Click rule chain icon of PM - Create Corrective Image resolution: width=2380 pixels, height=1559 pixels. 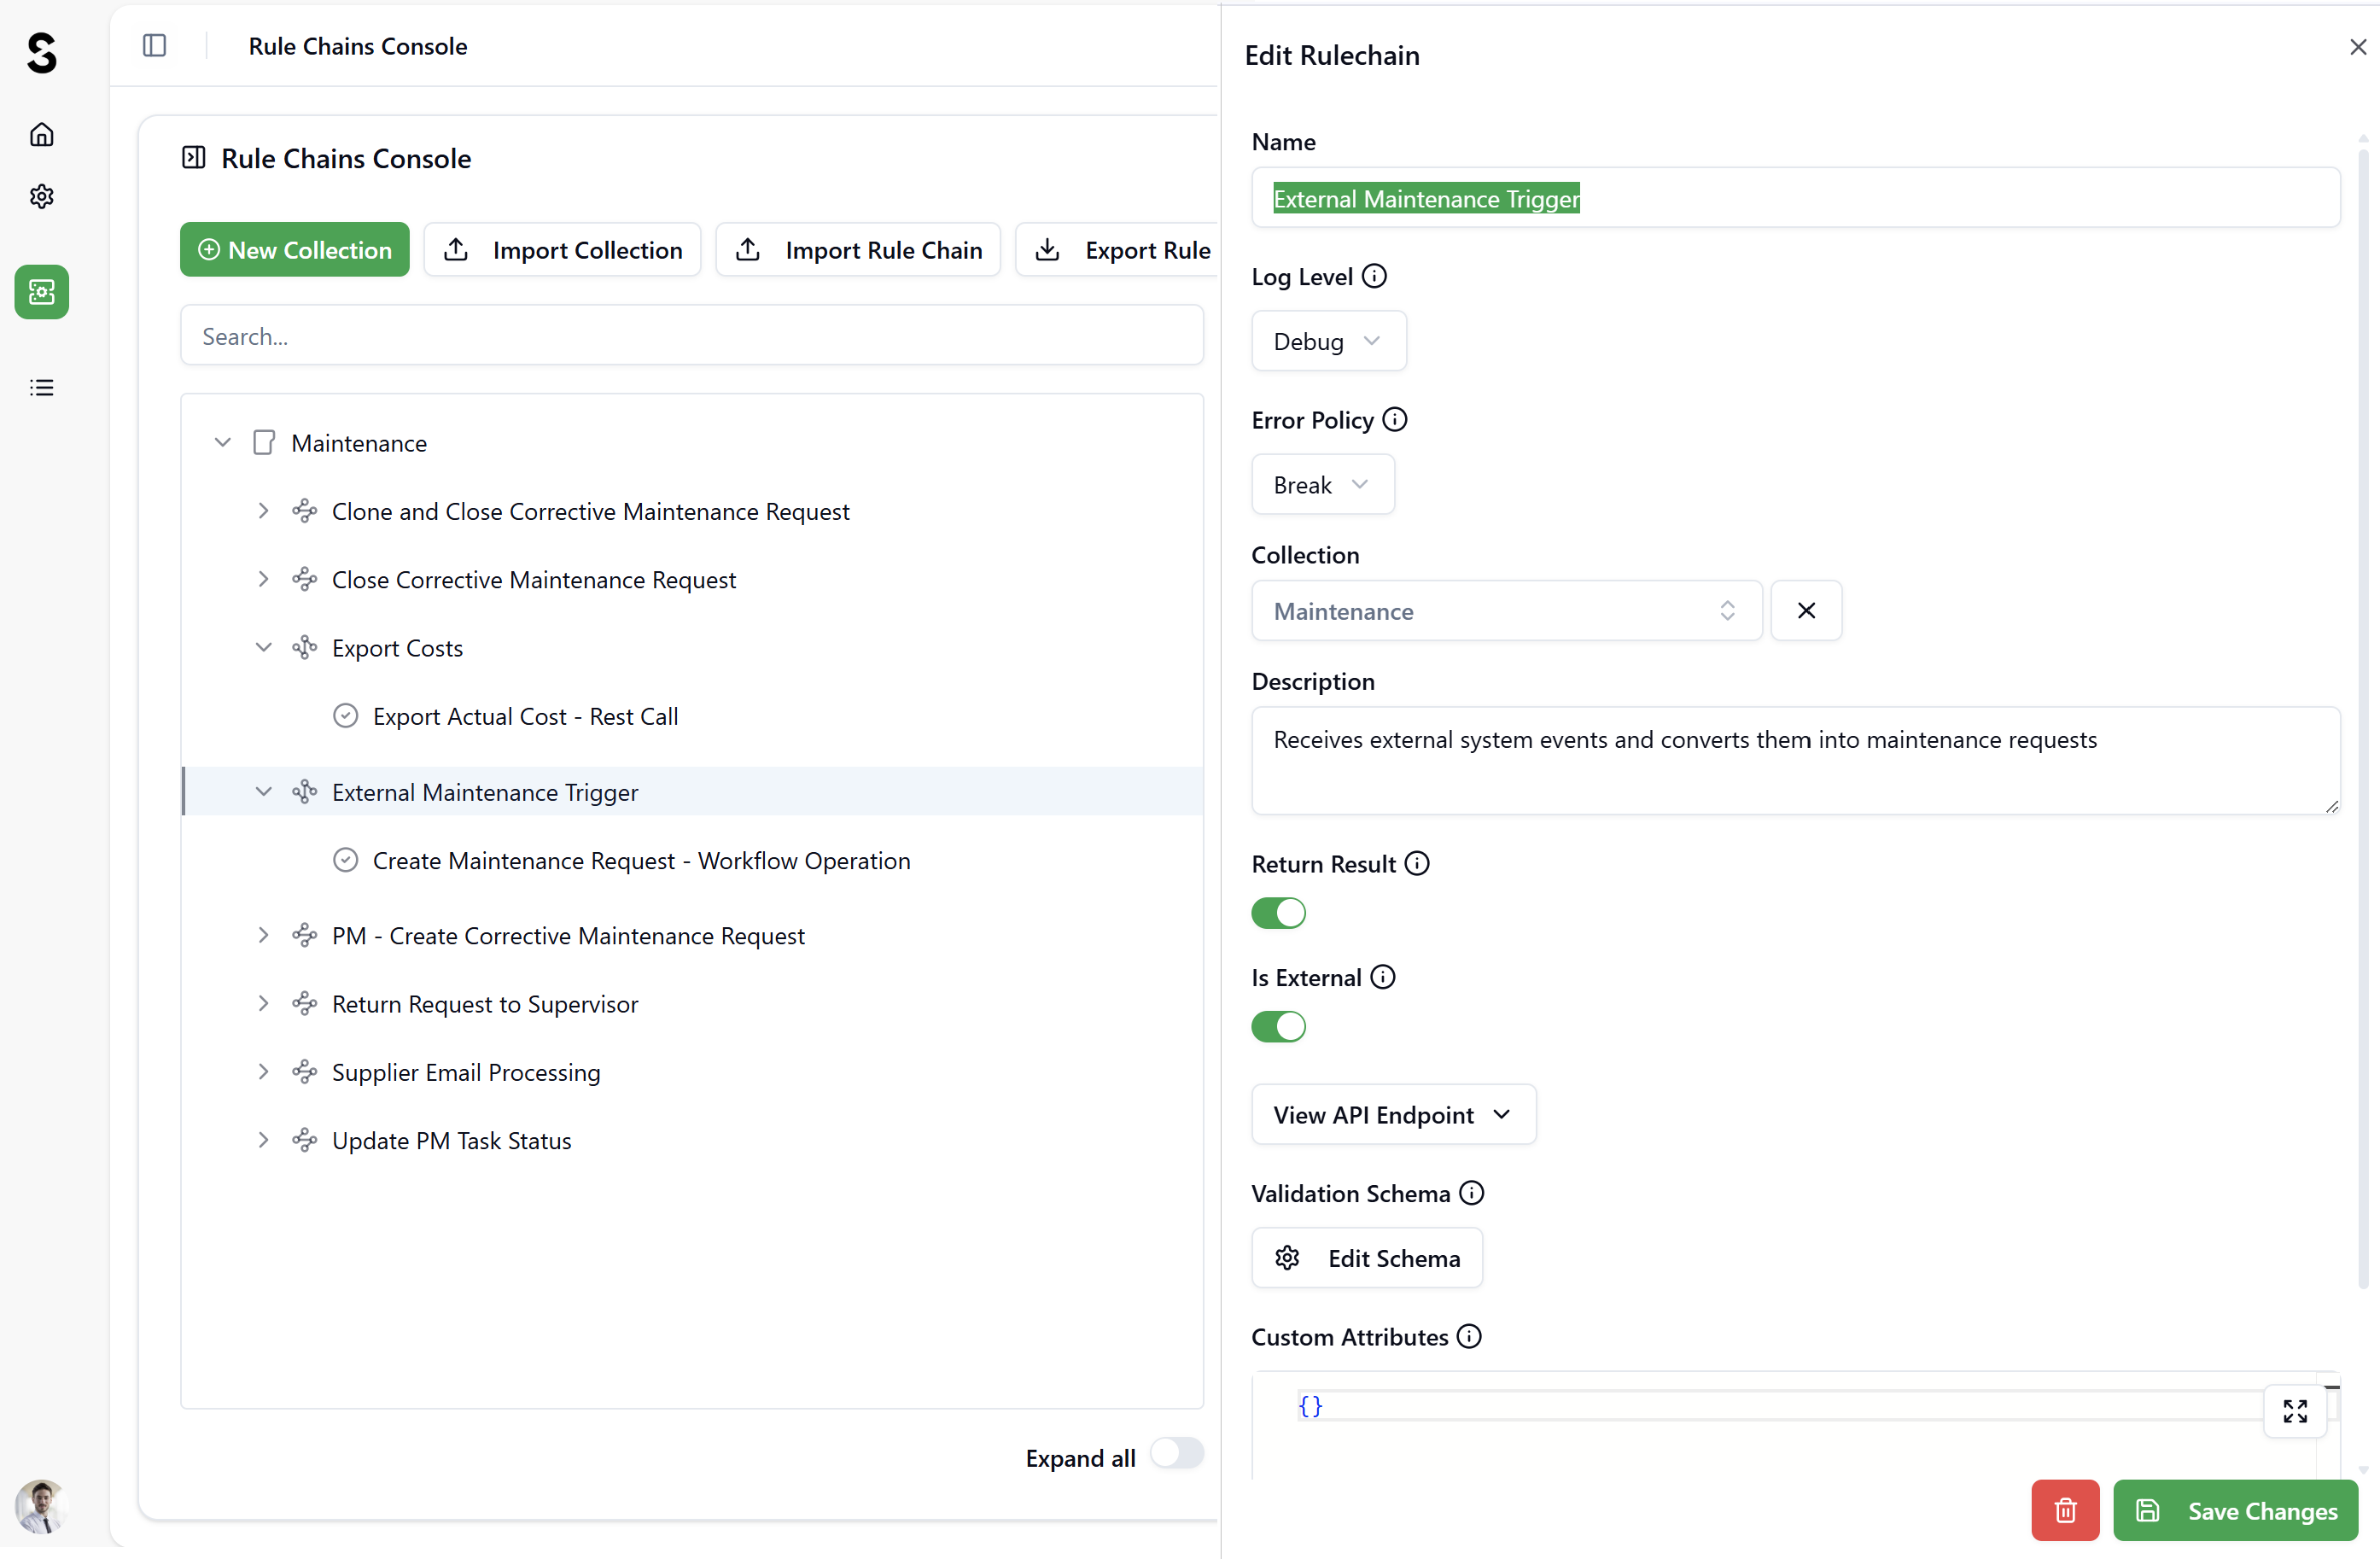pyautogui.click(x=304, y=936)
